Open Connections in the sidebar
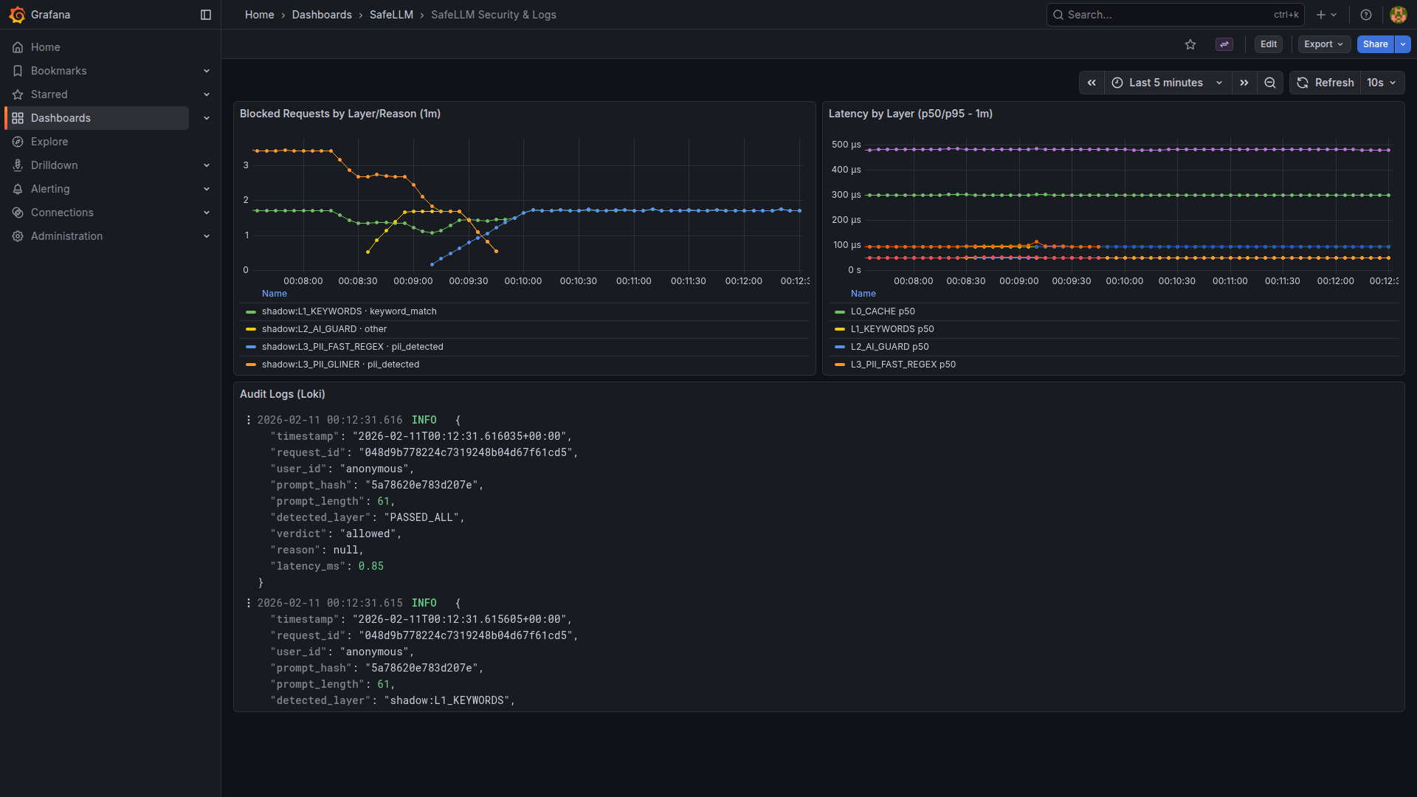The width and height of the screenshot is (1417, 797). [x=62, y=213]
